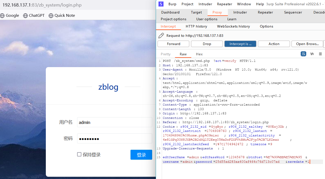Toggle the \n non-printable characters button
Screen dimensions: 325x179
point(312,54)
